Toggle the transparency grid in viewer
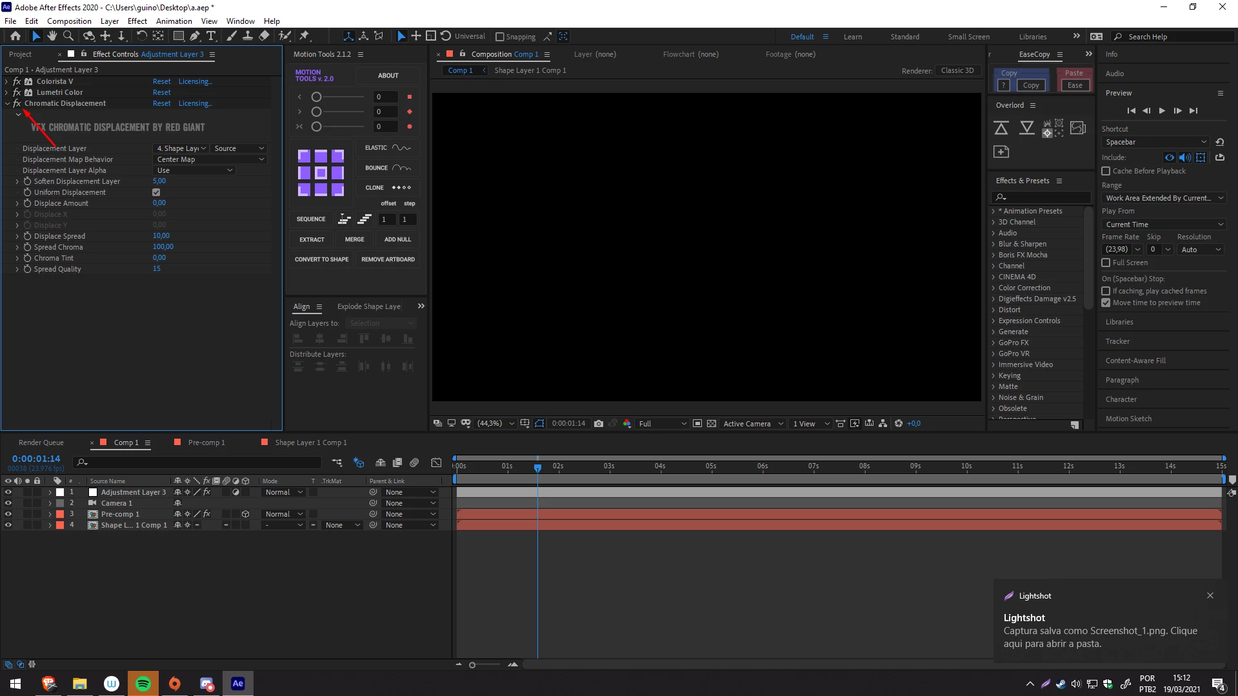Viewport: 1238px width, 696px height. (712, 424)
